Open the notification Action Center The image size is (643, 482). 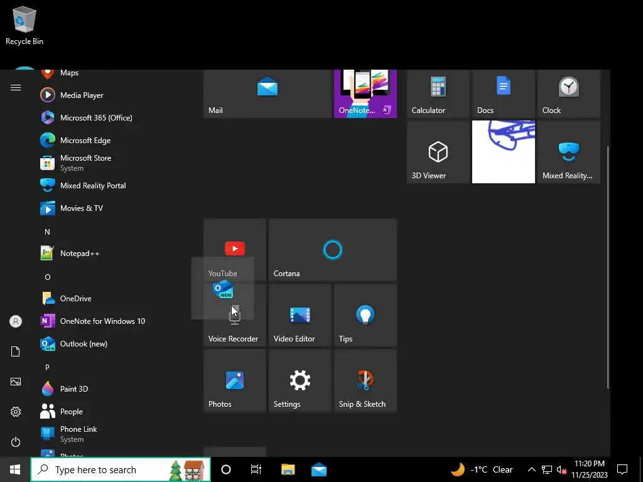(622, 469)
